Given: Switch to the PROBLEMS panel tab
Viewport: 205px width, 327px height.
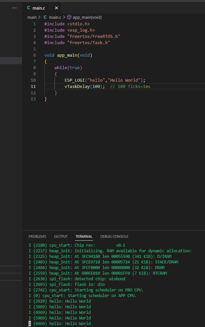Looking at the screenshot, I should pos(37,236).
